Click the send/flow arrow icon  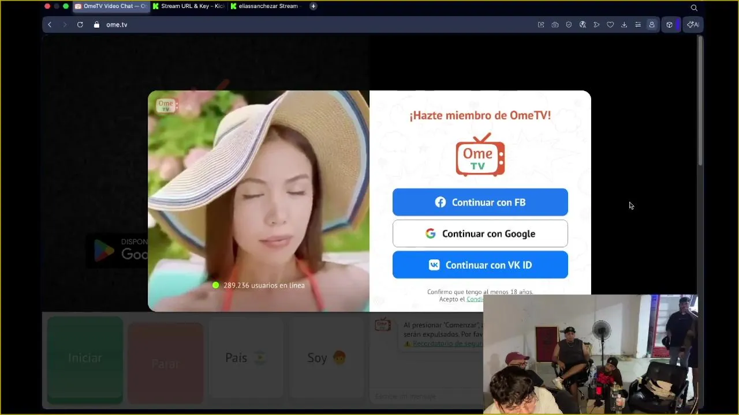[596, 25]
